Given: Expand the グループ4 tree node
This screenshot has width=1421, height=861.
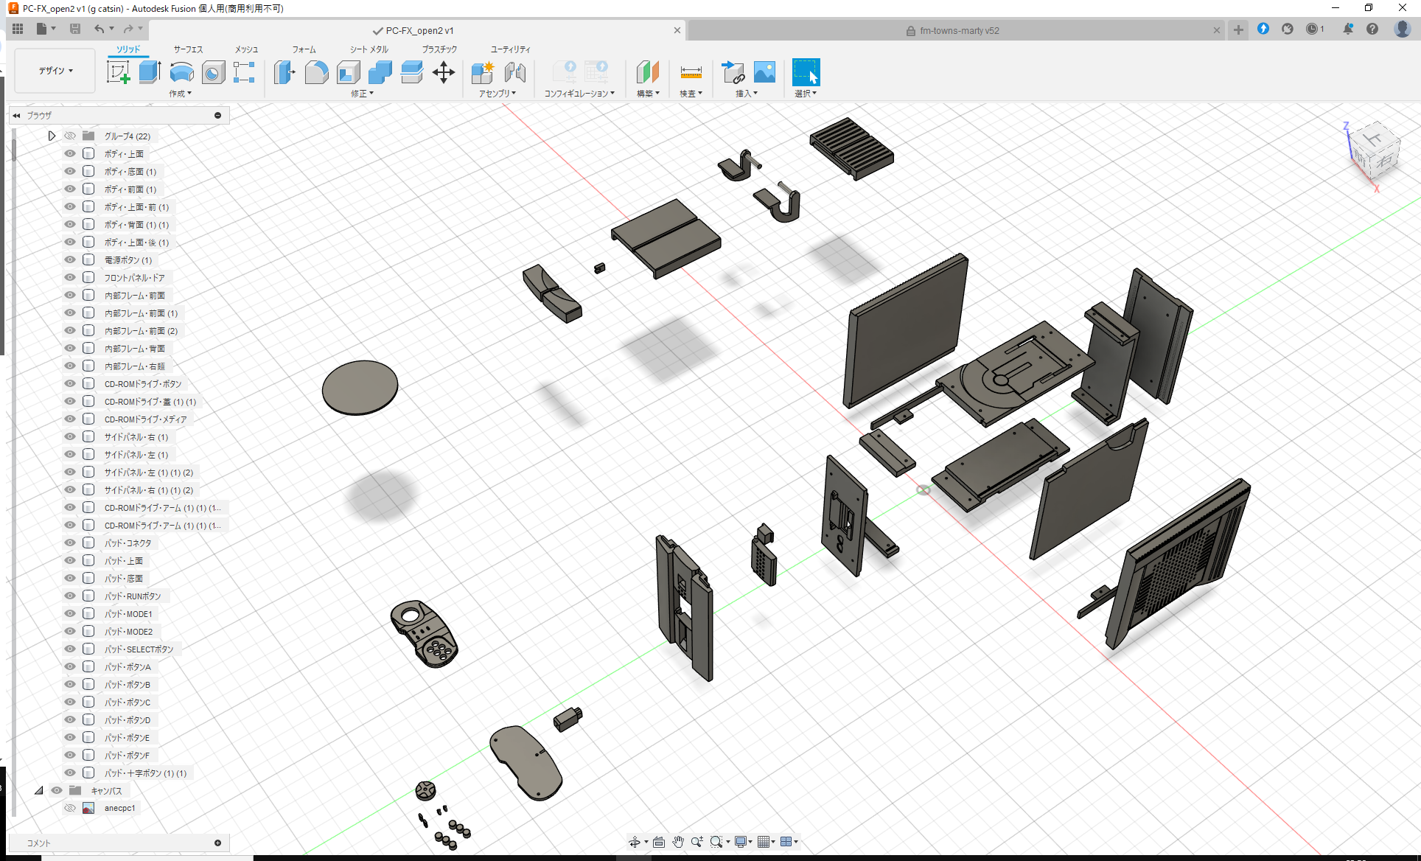Looking at the screenshot, I should 52,136.
